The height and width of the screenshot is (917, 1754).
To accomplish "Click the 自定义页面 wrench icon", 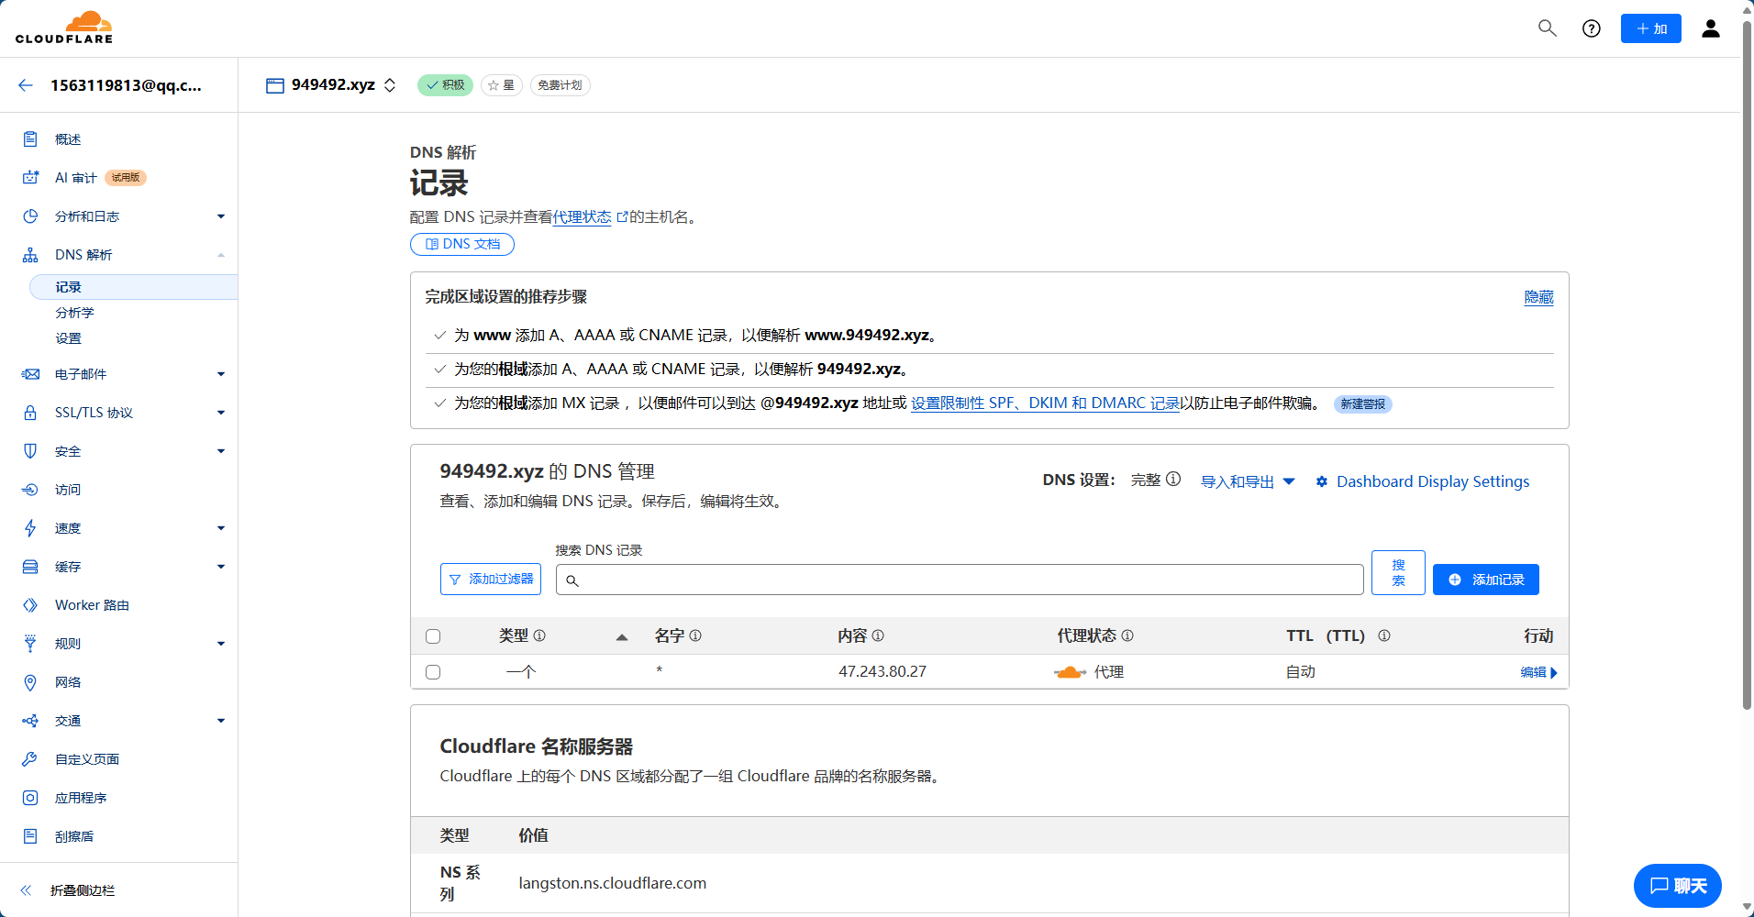I will (30, 759).
